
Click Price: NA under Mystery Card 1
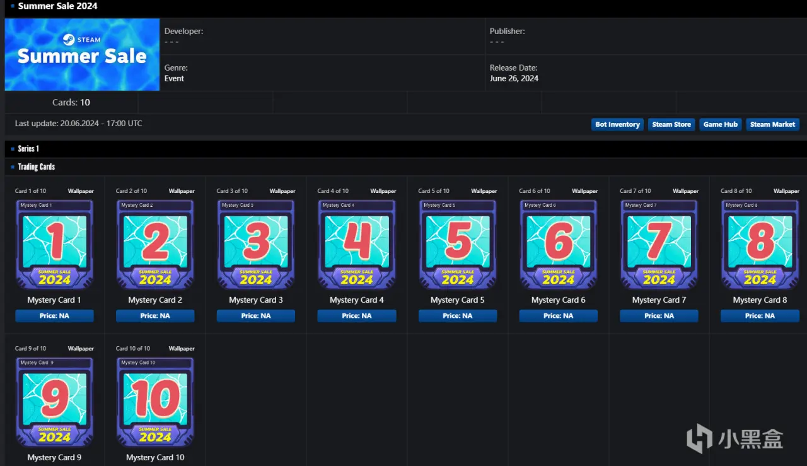[54, 315]
